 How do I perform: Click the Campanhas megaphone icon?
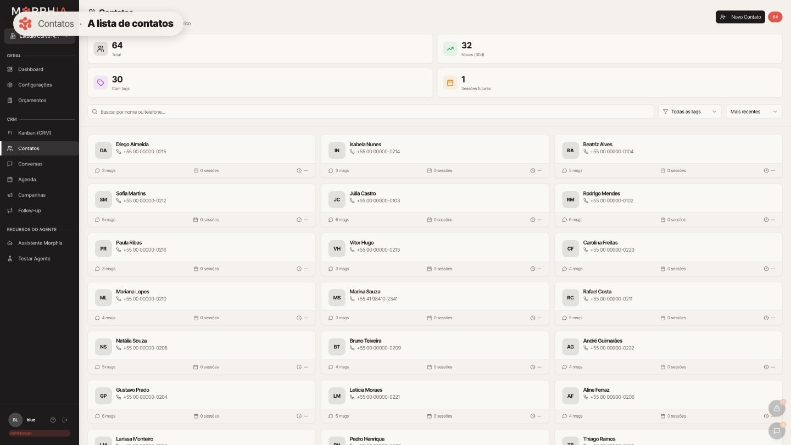pyautogui.click(x=10, y=195)
